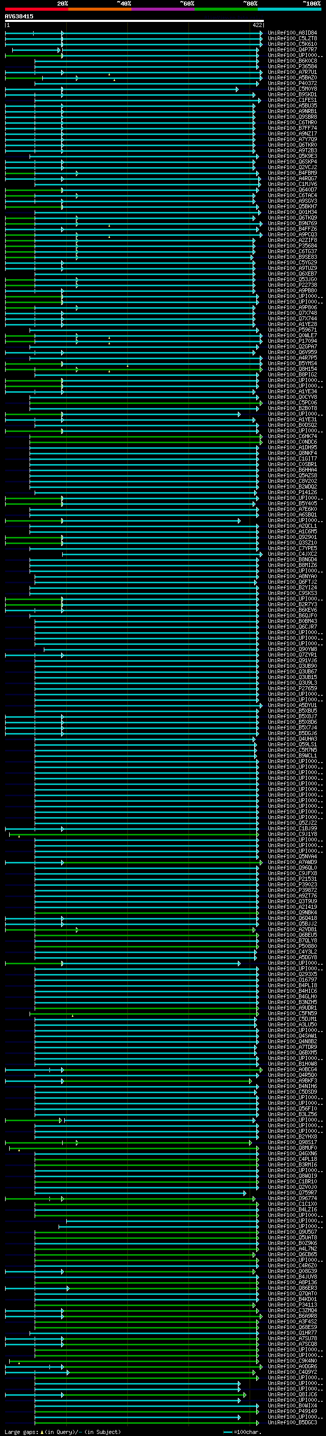
Task: Open hit UniRef100_Q01H34
Action: tap(292, 212)
